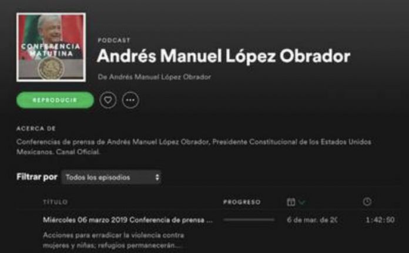Click the up-down arrows on episode filter
The image size is (409, 253).
point(157,177)
